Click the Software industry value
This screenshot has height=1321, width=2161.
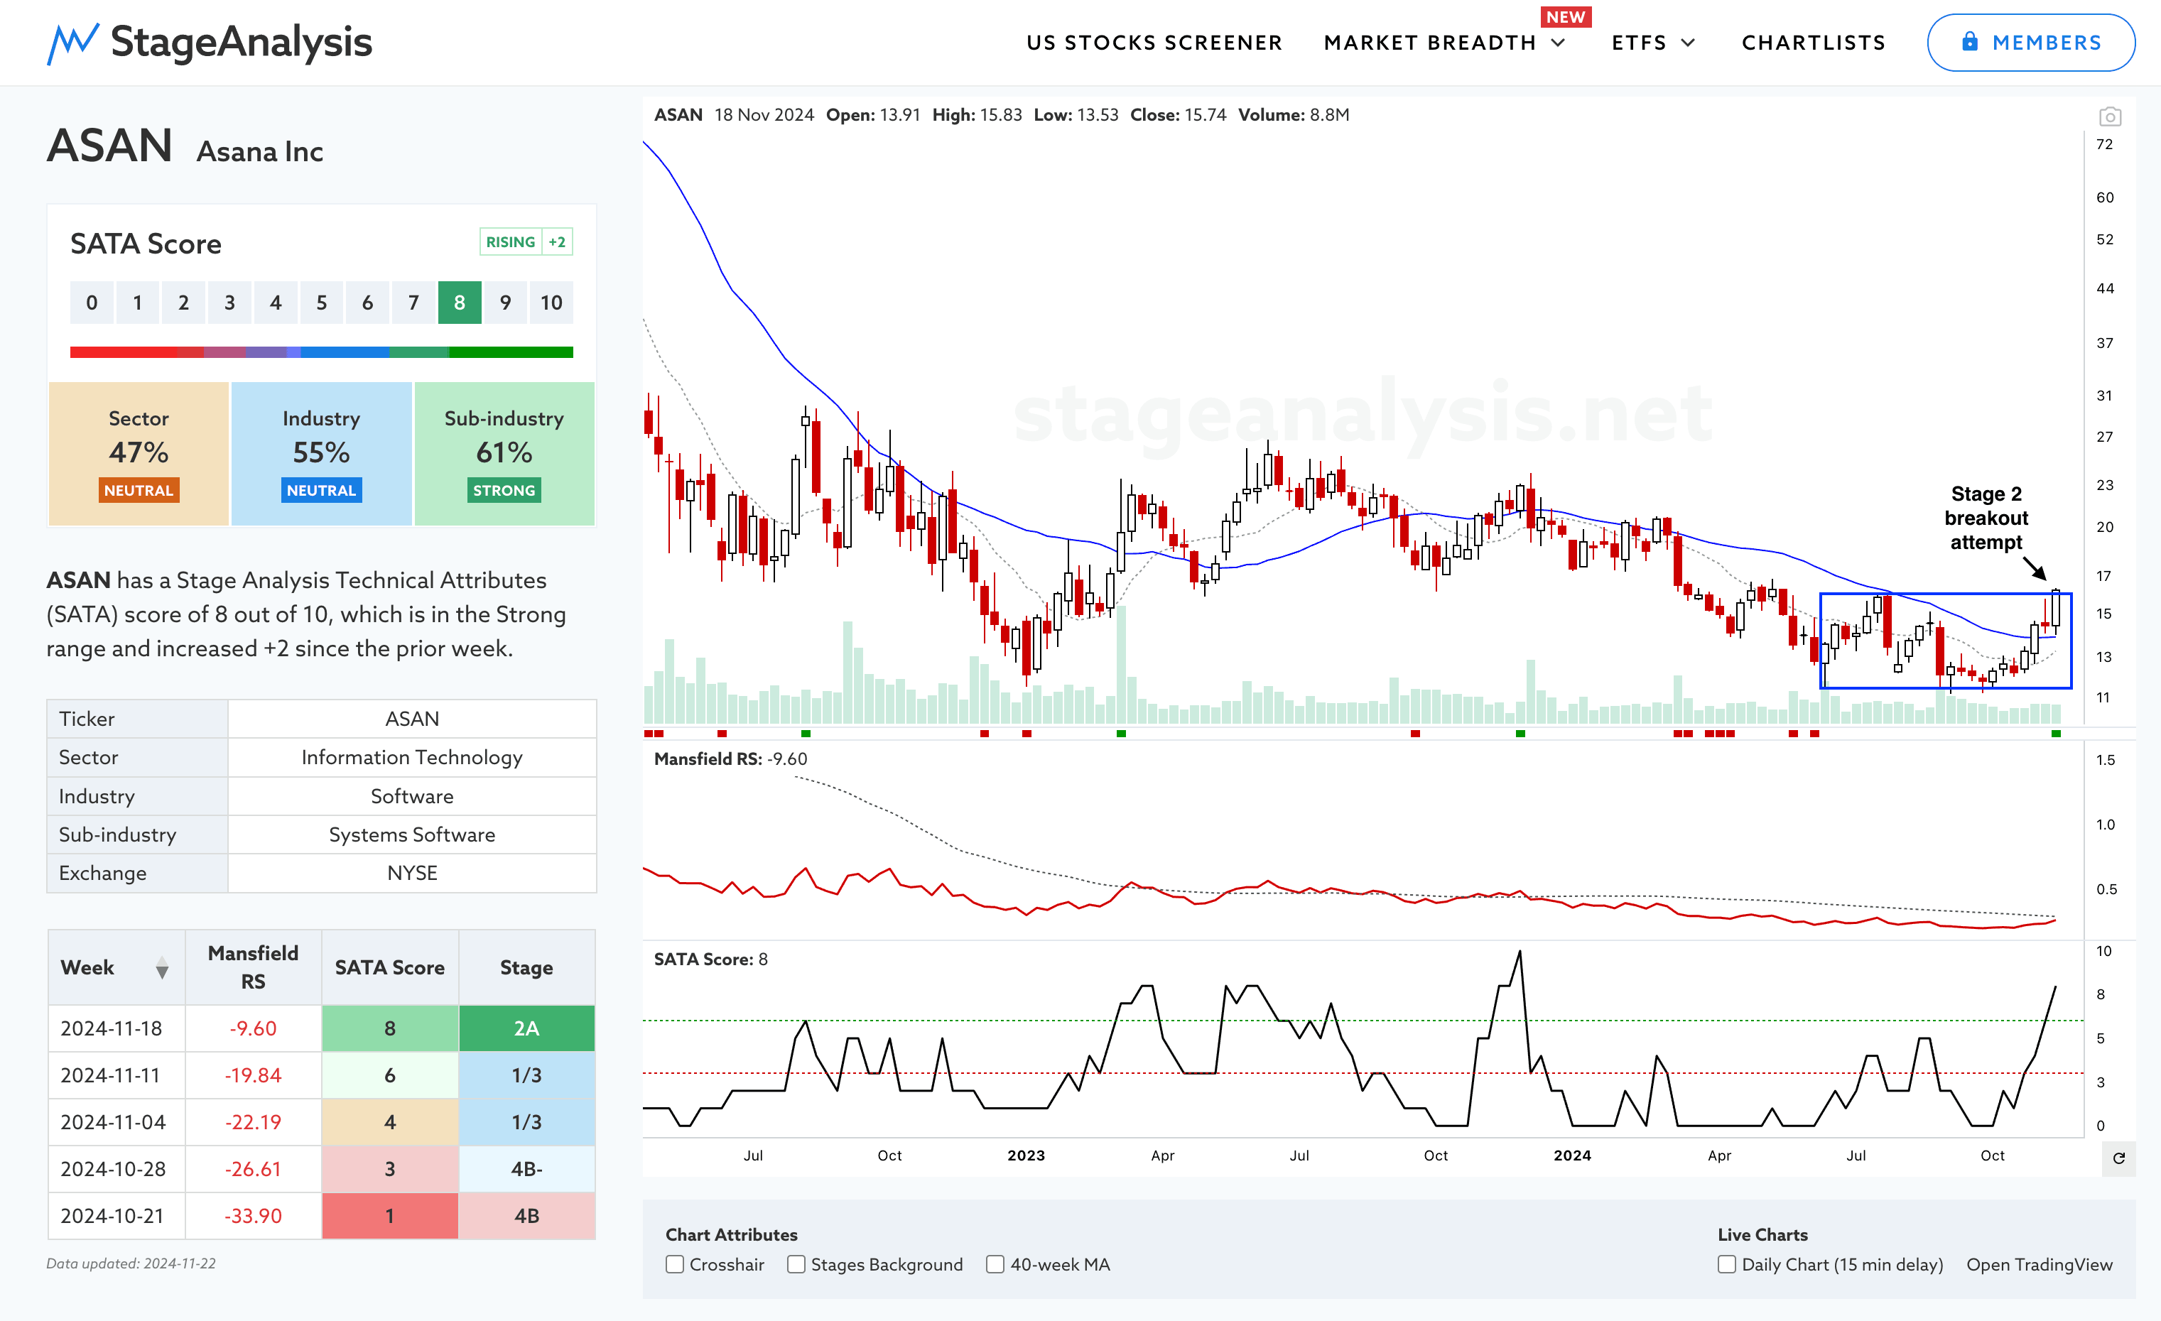coord(412,796)
